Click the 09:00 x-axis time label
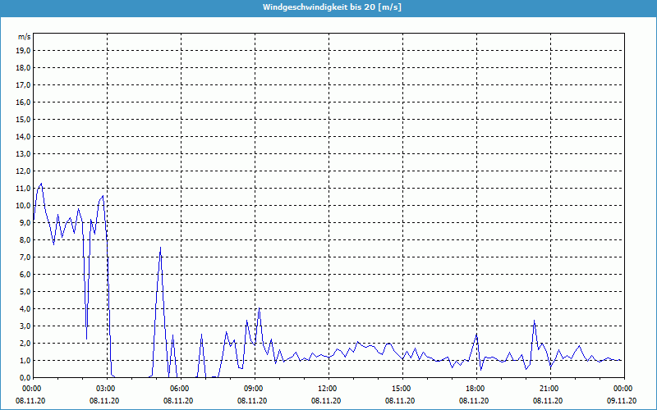The width and height of the screenshot is (657, 410). click(254, 388)
